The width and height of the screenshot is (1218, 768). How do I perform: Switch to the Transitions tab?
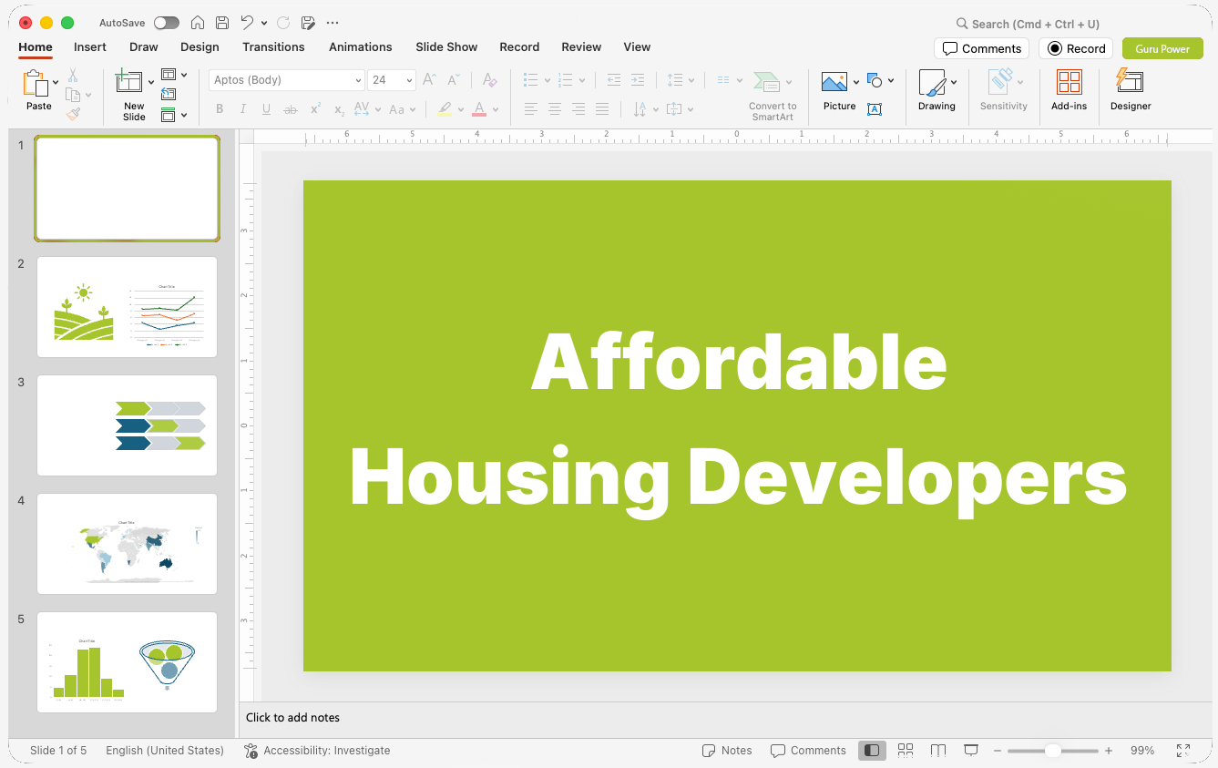(x=273, y=46)
